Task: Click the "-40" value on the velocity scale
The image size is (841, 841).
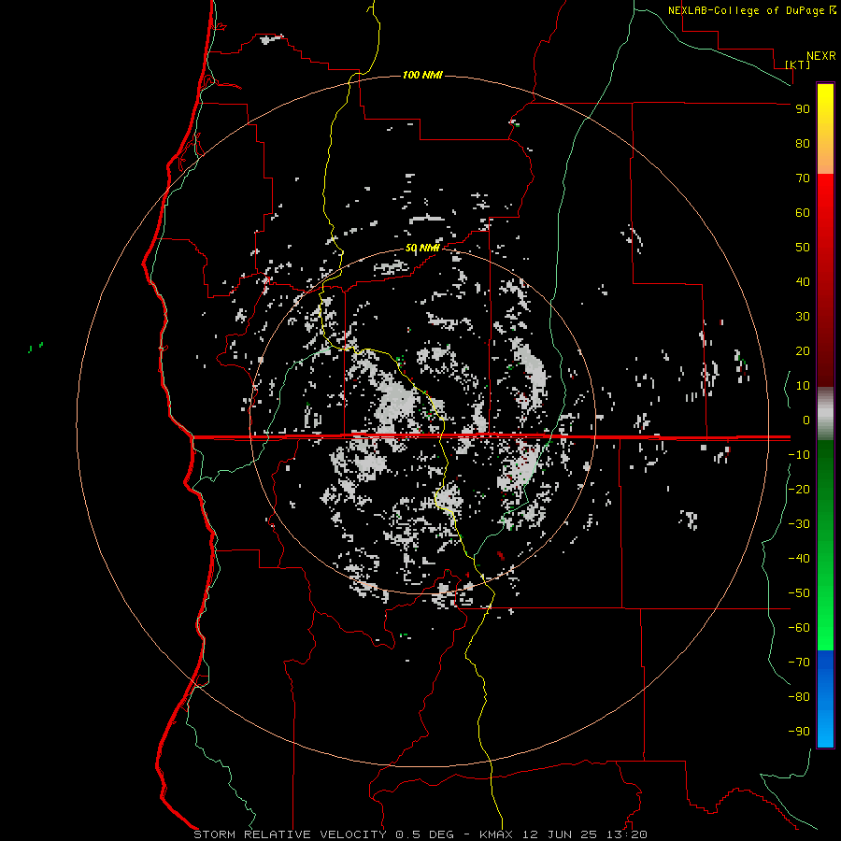Action: [799, 559]
